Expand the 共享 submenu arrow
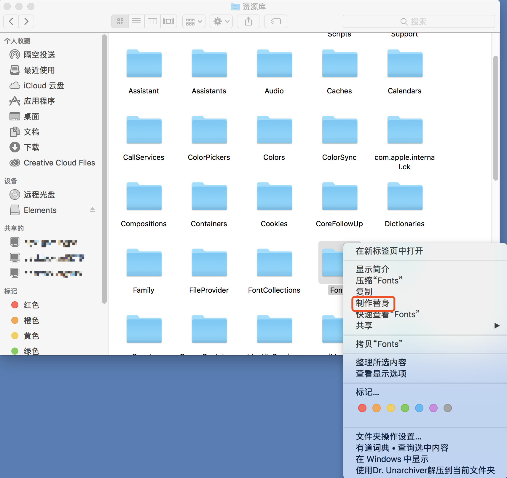The height and width of the screenshot is (478, 507). [497, 326]
